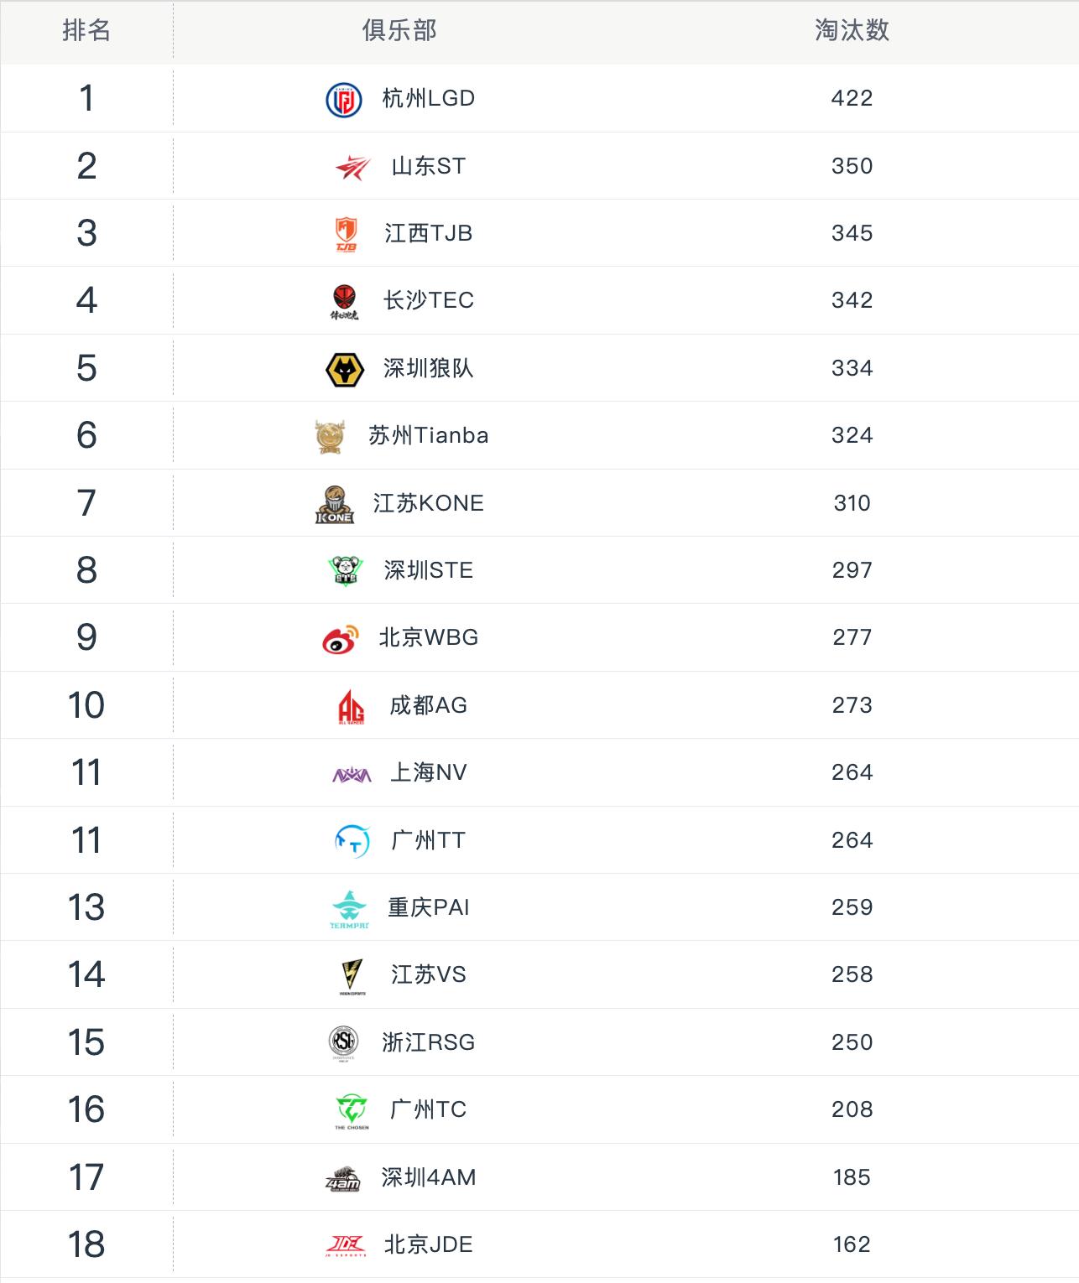Click the 俱乐部 column header

click(x=399, y=31)
